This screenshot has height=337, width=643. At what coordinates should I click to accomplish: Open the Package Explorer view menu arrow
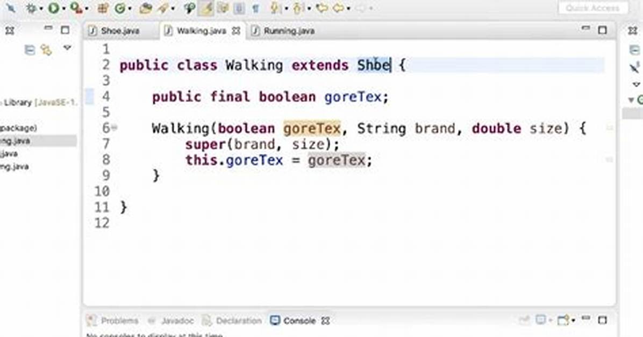[x=67, y=48]
